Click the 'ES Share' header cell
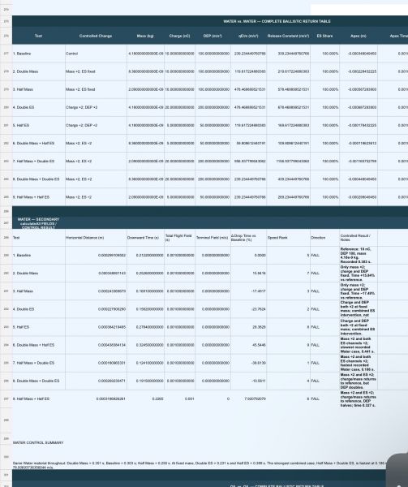408x487 pixels. point(324,36)
